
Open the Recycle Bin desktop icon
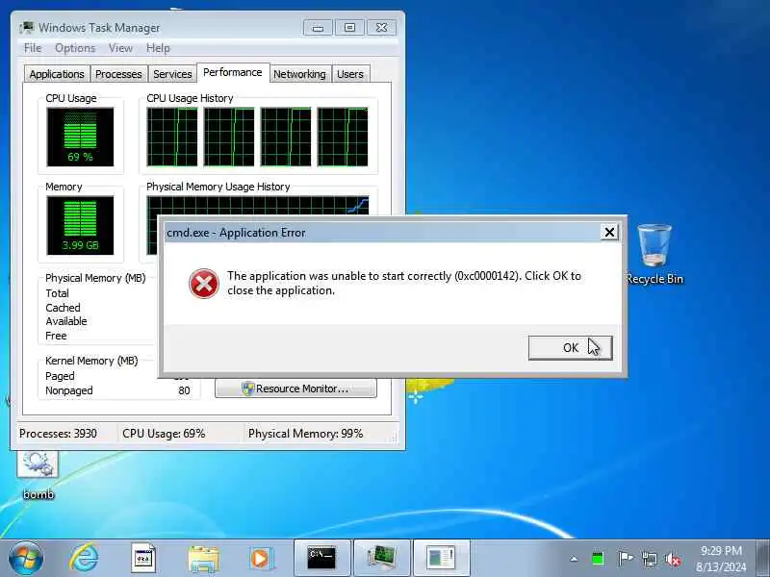pyautogui.click(x=654, y=254)
